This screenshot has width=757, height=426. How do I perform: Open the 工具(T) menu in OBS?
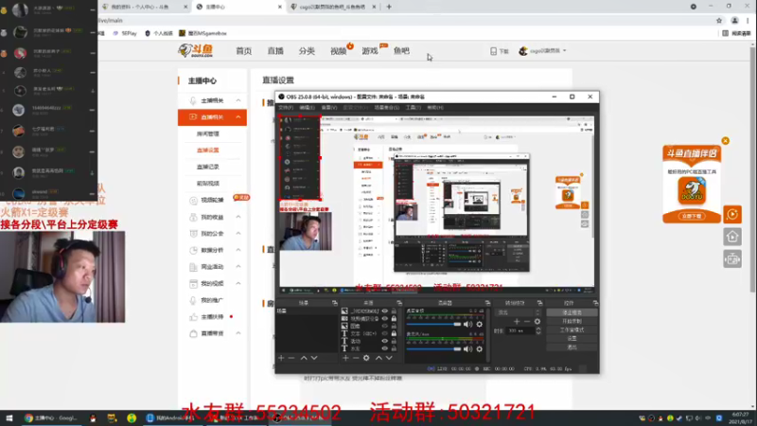pos(414,107)
